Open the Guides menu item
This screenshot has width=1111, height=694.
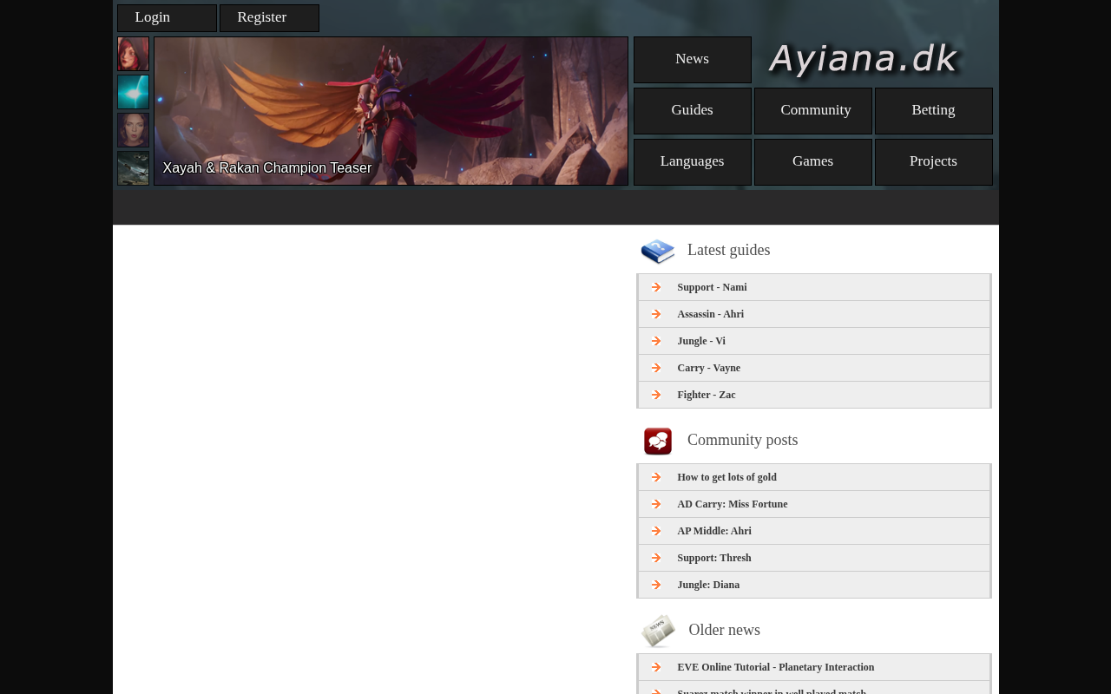(693, 111)
